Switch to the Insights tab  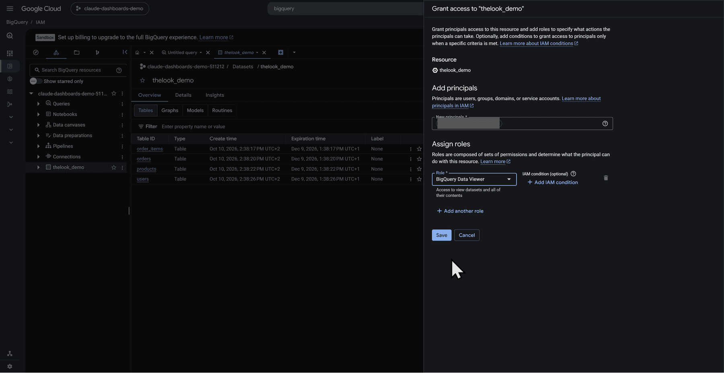(x=215, y=95)
